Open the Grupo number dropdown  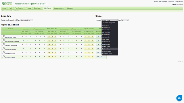(x=125, y=20)
